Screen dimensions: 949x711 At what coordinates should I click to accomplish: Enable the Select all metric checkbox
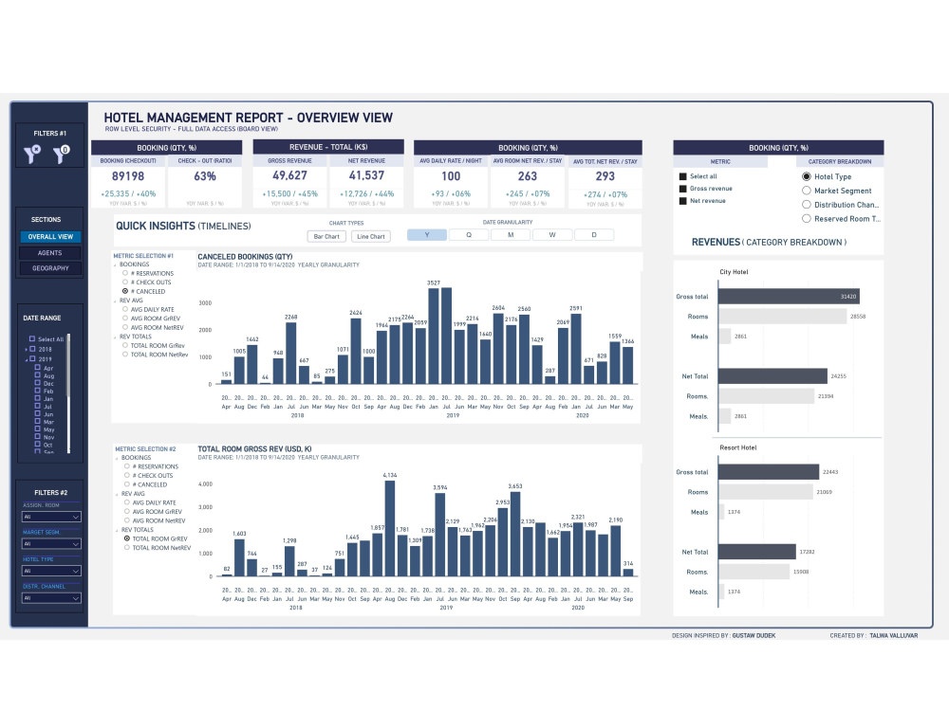point(681,176)
